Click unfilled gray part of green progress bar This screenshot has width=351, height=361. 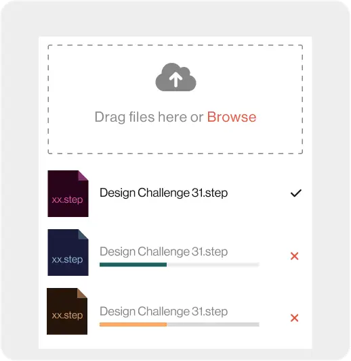213,265
